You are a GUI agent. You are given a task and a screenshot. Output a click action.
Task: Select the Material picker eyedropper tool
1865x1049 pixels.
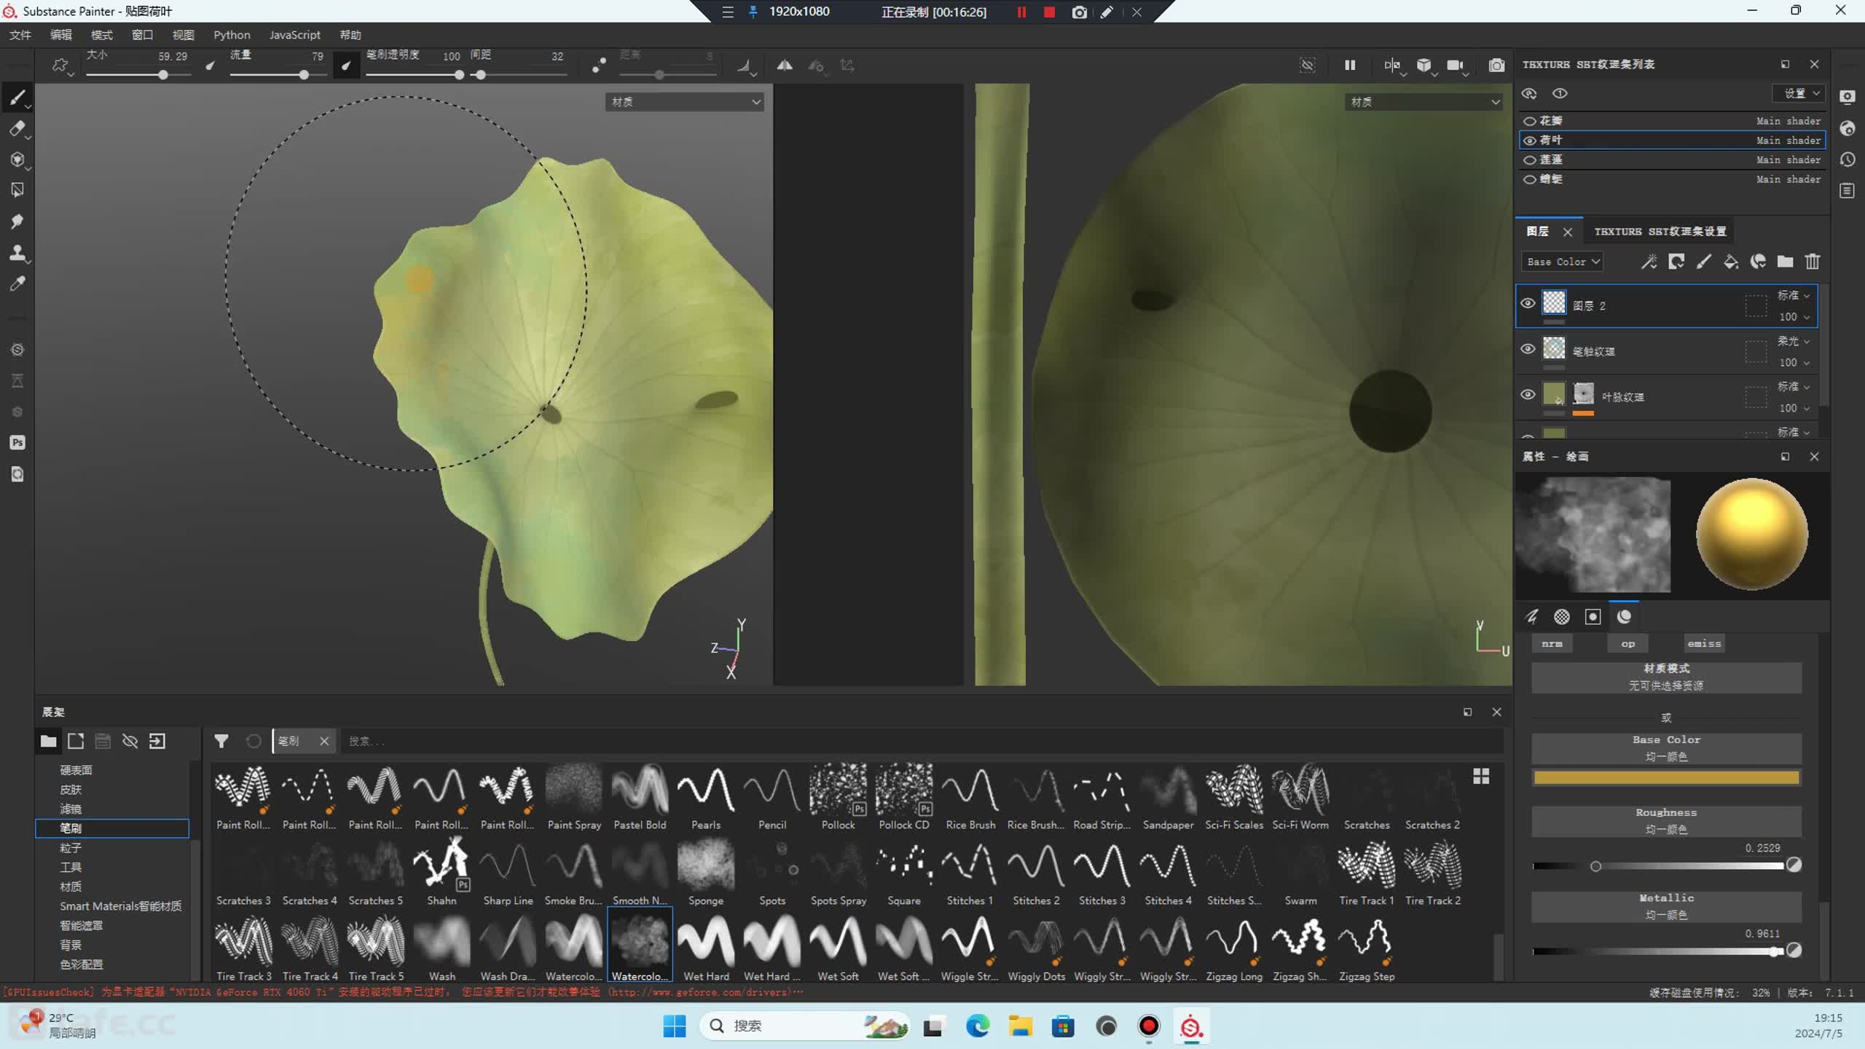click(x=17, y=283)
